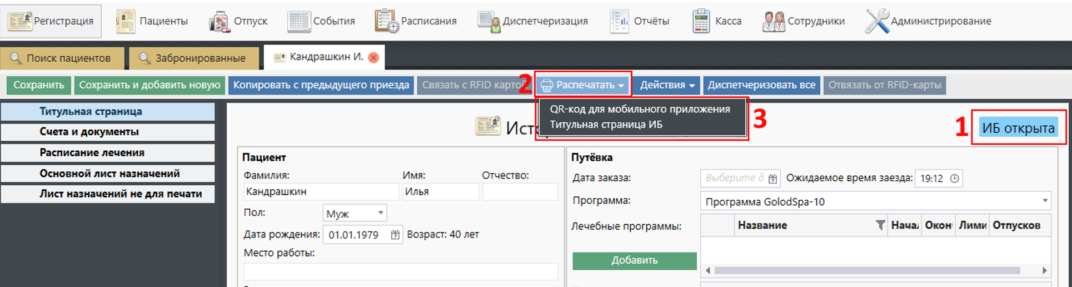Open the Администрирование tools icon
The image size is (1072, 287).
click(877, 21)
